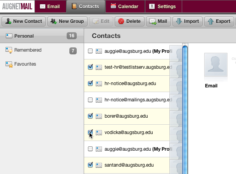This screenshot has height=174, width=236.
Task: Click the Calendar icon in tab
Action: coord(113,6)
